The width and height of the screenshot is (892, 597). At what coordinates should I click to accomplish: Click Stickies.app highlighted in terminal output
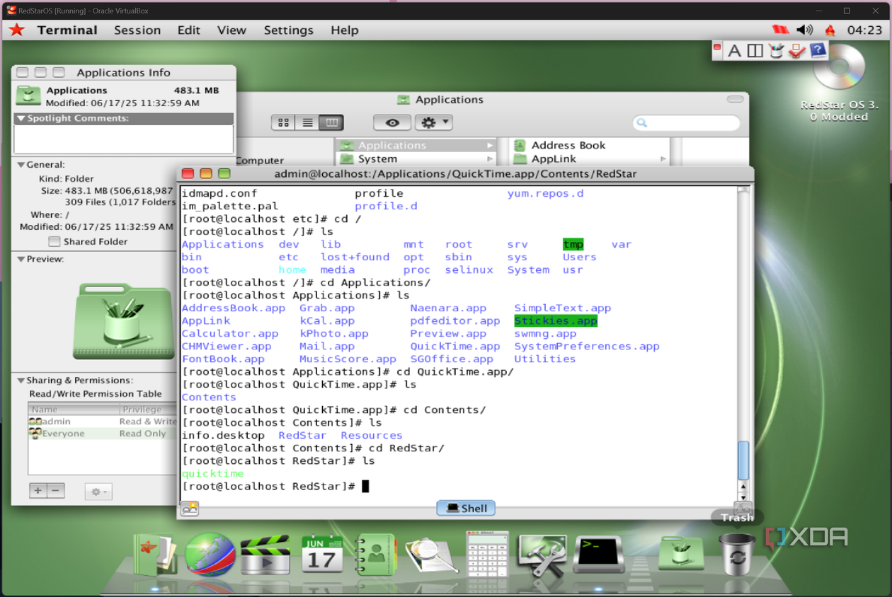tap(556, 321)
